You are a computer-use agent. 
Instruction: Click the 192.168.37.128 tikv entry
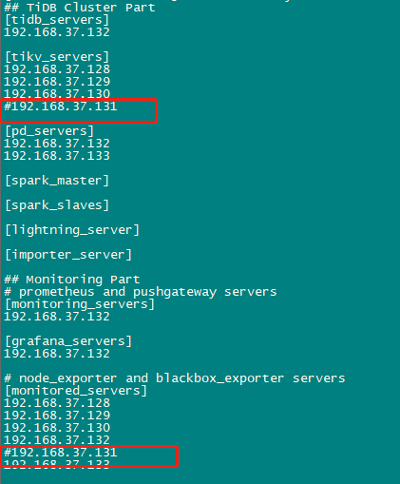57,69
